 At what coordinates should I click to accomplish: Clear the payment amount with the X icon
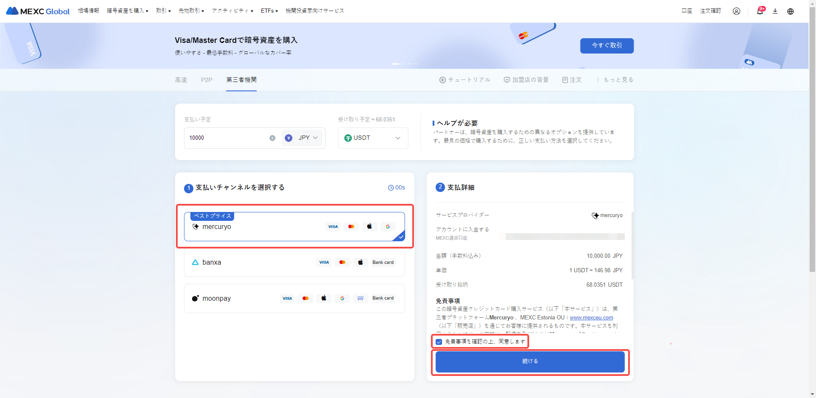pyautogui.click(x=272, y=138)
